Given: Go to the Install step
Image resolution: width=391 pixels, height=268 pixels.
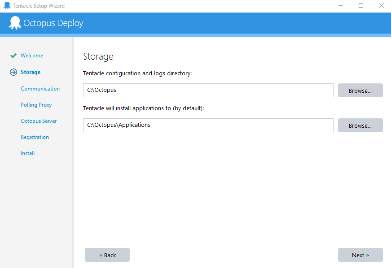Looking at the screenshot, I should 28,153.
